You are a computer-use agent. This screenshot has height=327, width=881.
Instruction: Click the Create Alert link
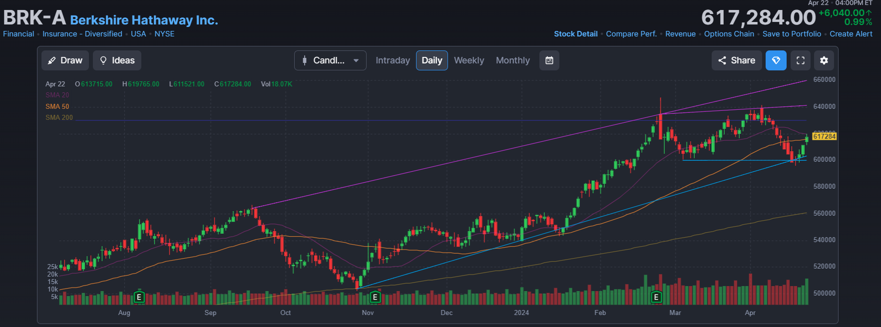[x=851, y=34]
